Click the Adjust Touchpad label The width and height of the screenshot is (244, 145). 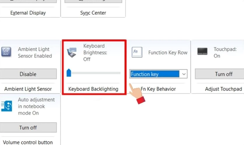pos(224,89)
